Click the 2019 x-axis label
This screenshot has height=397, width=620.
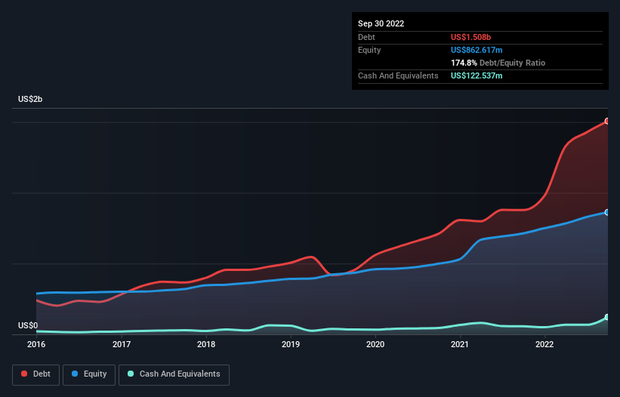(291, 344)
